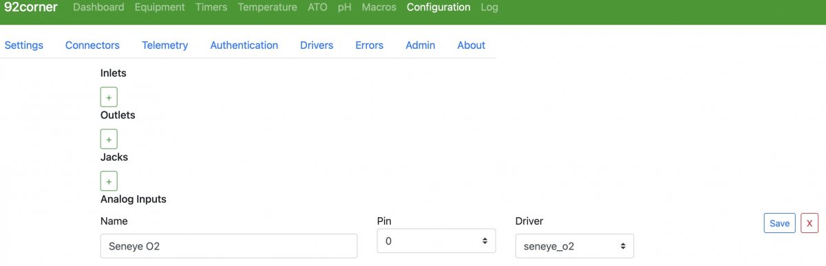826x266 pixels.
Task: Switch to the About tab
Action: coord(472,45)
